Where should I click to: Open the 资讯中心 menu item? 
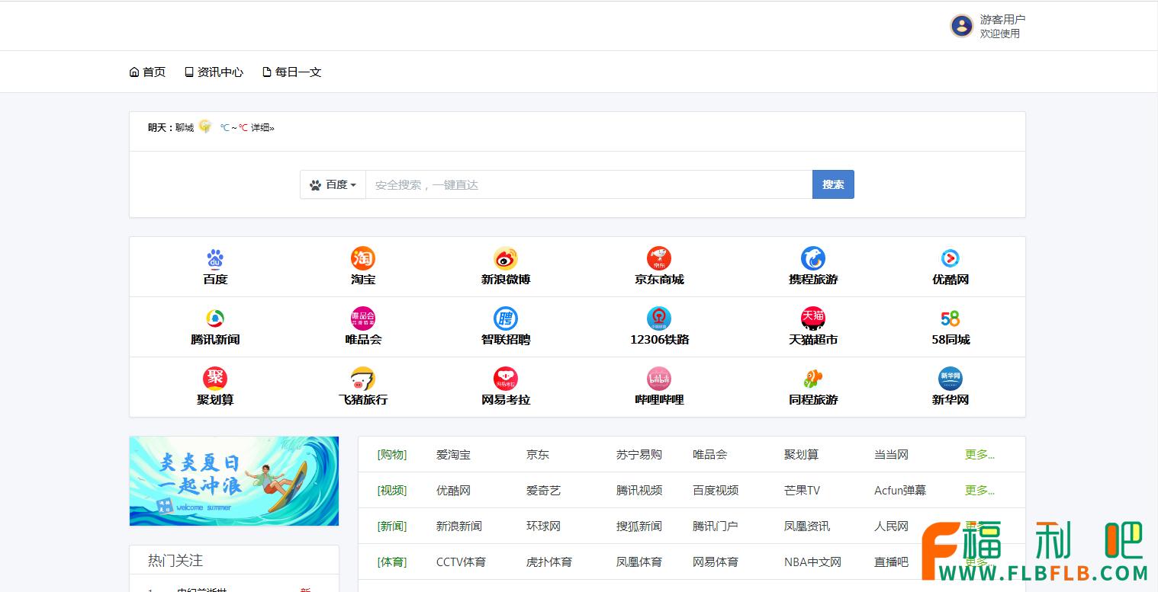214,72
